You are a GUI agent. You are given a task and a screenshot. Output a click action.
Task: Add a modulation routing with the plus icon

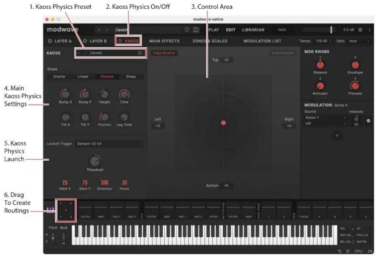[337, 136]
